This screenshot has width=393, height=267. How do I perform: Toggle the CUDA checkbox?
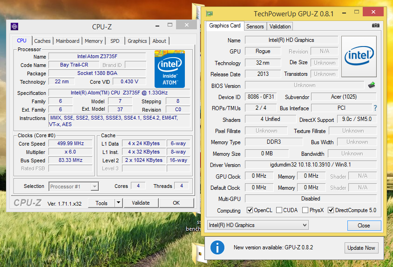coord(279,210)
